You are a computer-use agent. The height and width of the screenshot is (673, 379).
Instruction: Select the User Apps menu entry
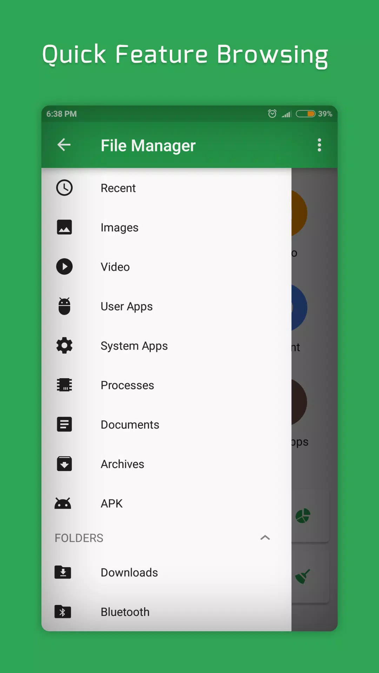point(166,306)
